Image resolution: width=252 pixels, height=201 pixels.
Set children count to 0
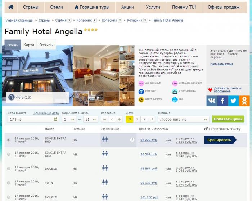(x=130, y=119)
